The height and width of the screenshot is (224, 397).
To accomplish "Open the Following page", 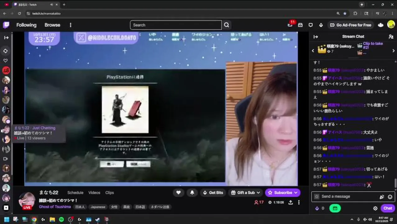I will (26, 25).
